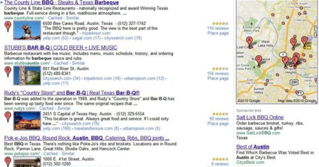Click www.pokejos.com URL

[x=22, y=153]
